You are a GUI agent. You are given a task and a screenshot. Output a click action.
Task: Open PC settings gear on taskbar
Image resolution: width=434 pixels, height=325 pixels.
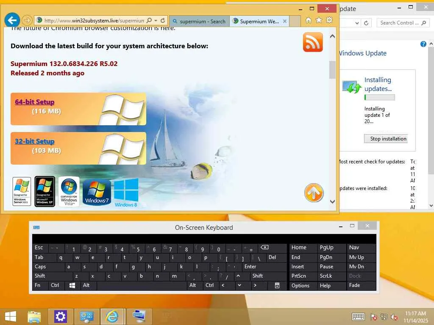pyautogui.click(x=60, y=317)
